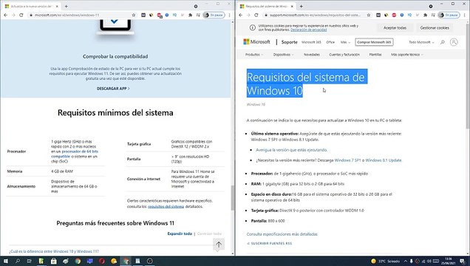Screen dimensions: 470x266
Task: Open Office nav item
Action: [x=330, y=42]
